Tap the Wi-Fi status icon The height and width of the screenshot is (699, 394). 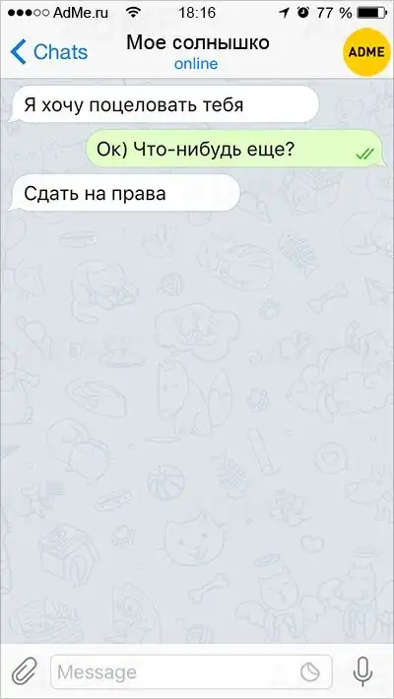[x=132, y=13]
